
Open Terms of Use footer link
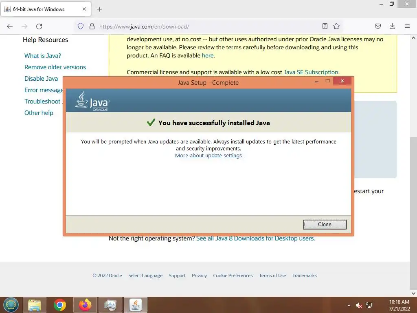pyautogui.click(x=272, y=276)
